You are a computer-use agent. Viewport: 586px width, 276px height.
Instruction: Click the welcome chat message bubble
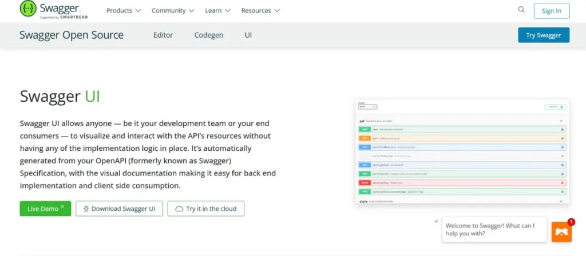click(494, 230)
